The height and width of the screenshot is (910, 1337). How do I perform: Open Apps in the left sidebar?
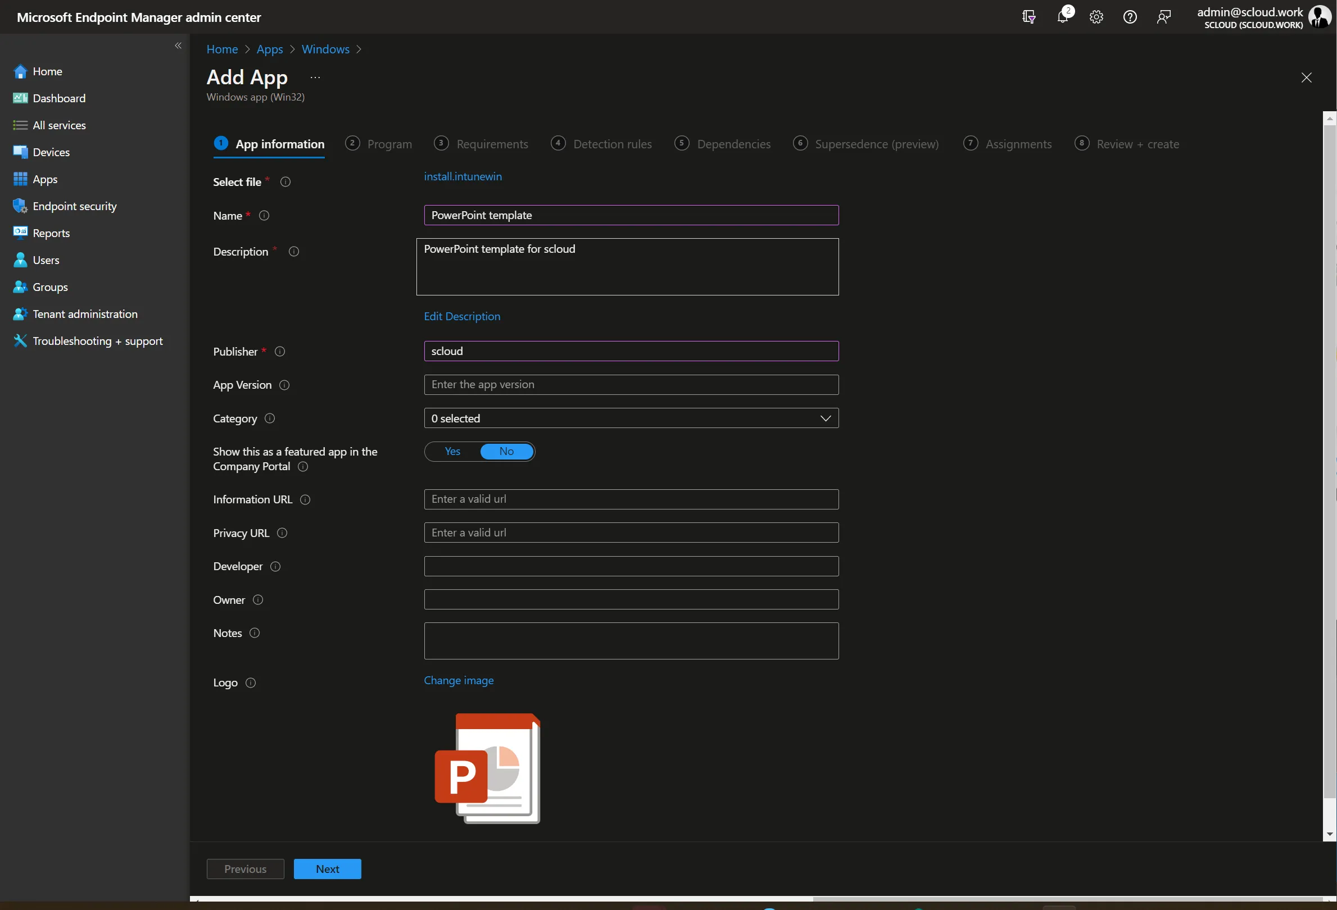tap(35, 179)
